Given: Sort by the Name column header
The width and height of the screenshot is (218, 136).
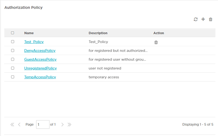Looking at the screenshot, I should coord(29,33).
